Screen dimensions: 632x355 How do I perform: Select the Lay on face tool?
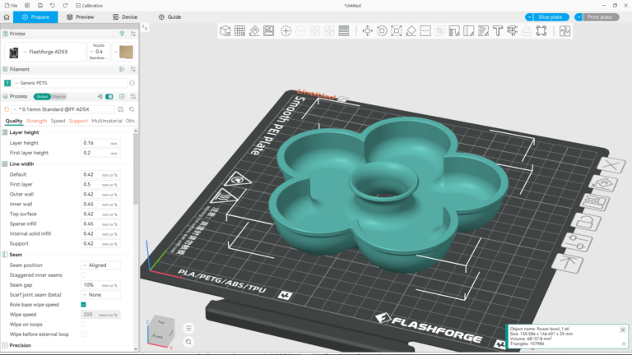[x=411, y=30]
